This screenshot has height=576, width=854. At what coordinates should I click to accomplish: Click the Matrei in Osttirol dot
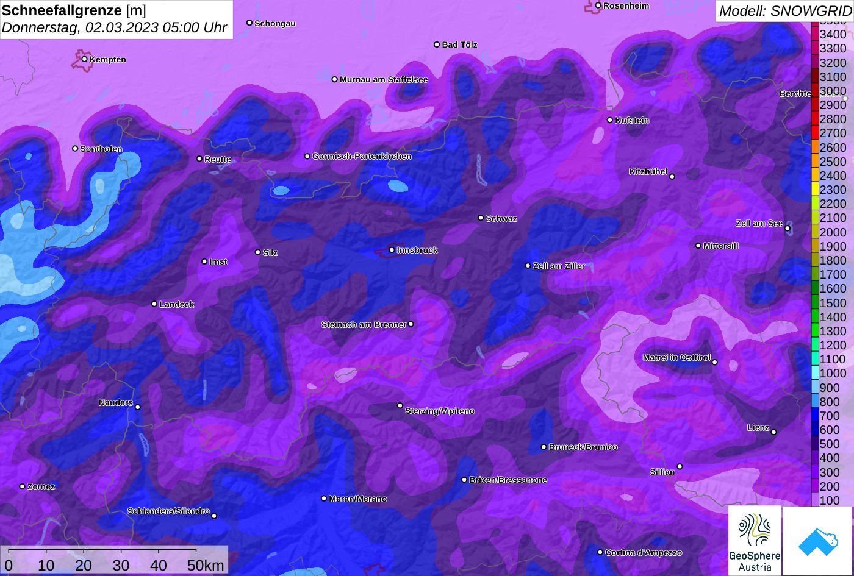(x=715, y=362)
